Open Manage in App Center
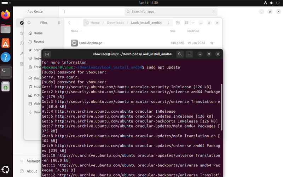 click(x=30, y=161)
